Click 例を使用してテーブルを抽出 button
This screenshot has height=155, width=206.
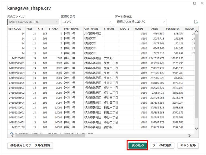pyautogui.click(x=30, y=145)
